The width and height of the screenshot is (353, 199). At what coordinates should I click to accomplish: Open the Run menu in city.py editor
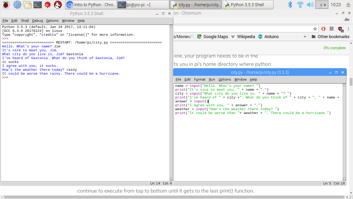(x=212, y=80)
